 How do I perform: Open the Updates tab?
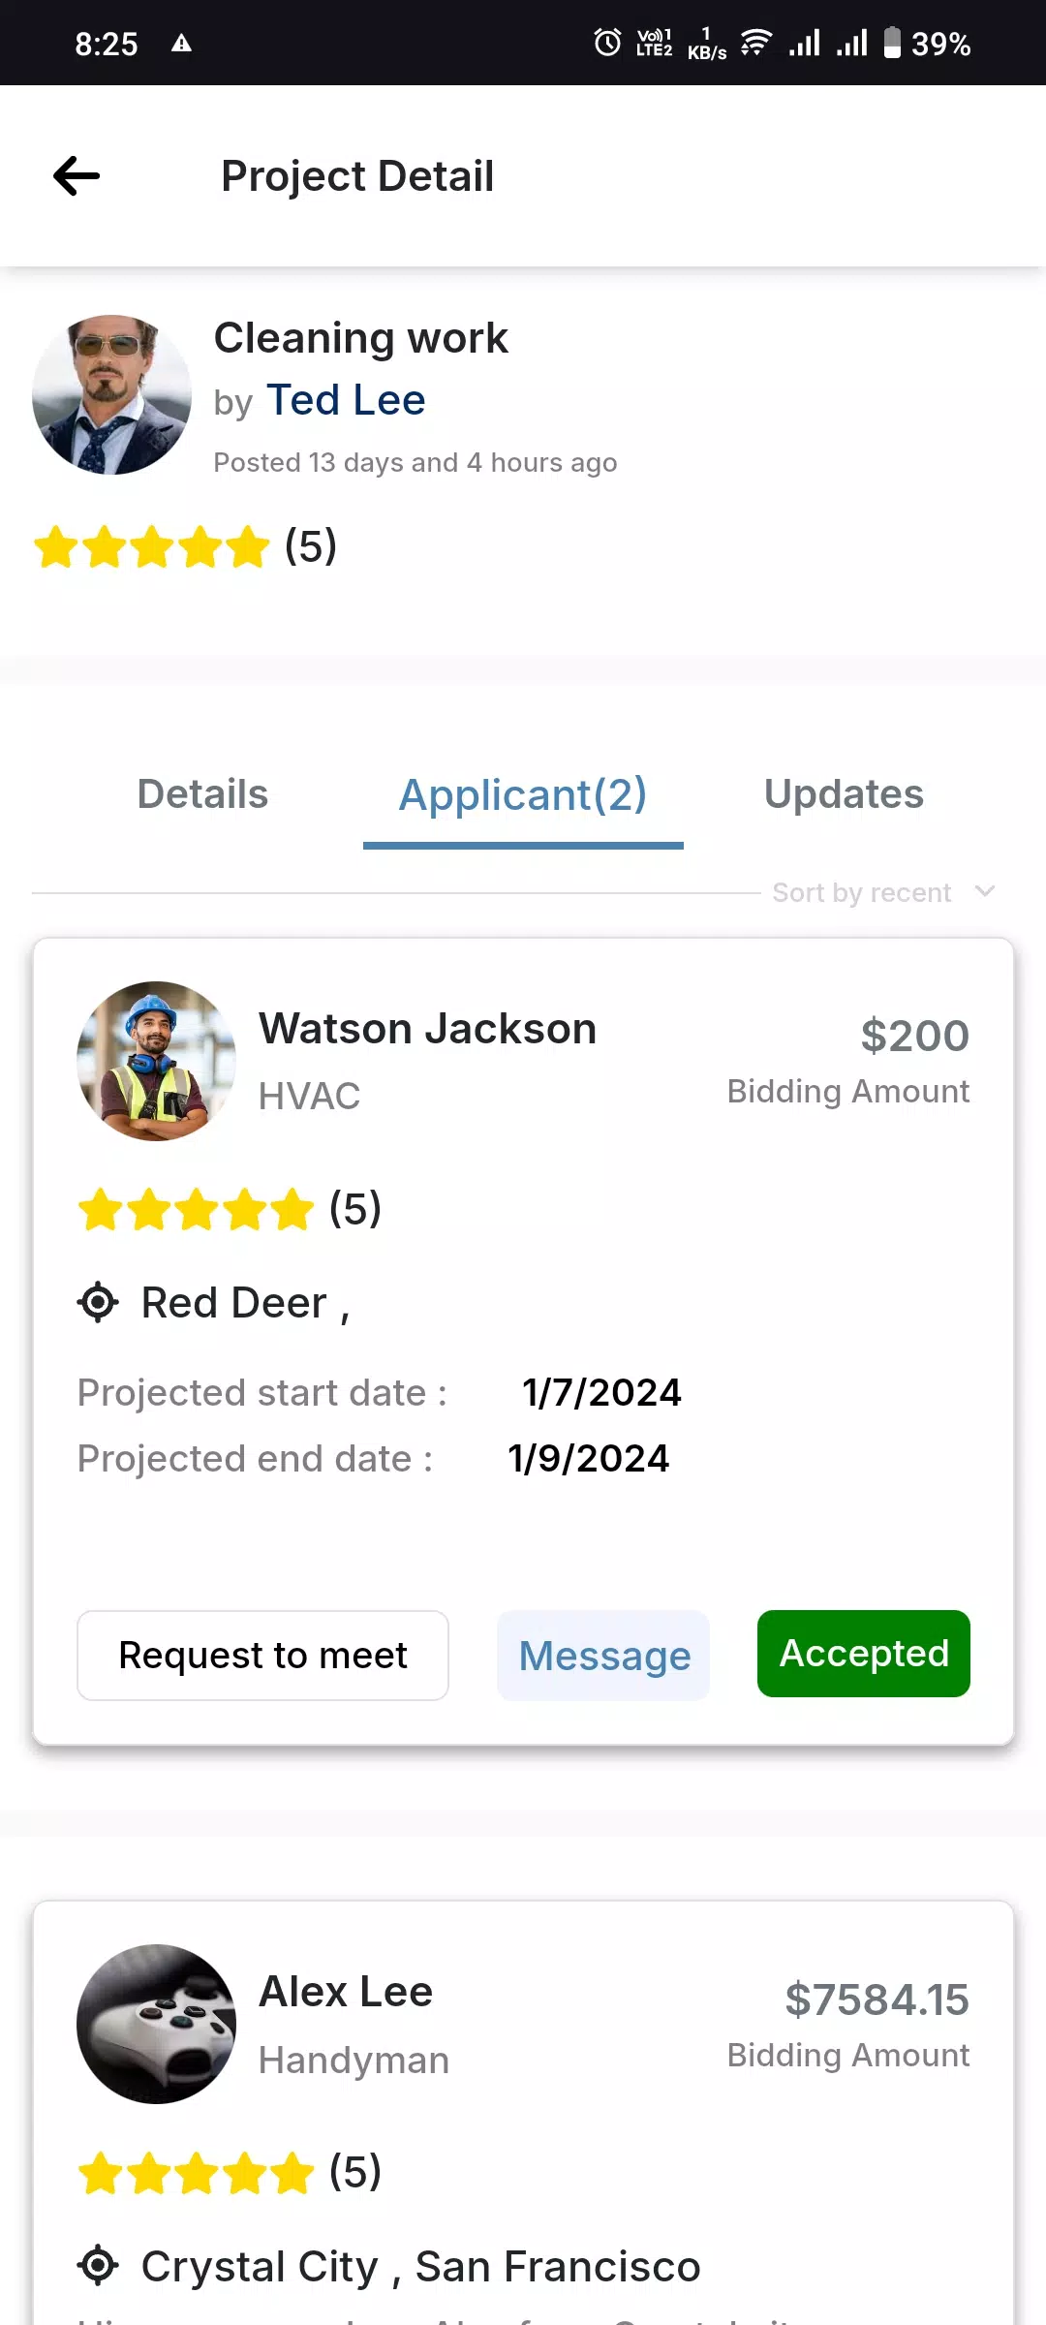pyautogui.click(x=844, y=794)
